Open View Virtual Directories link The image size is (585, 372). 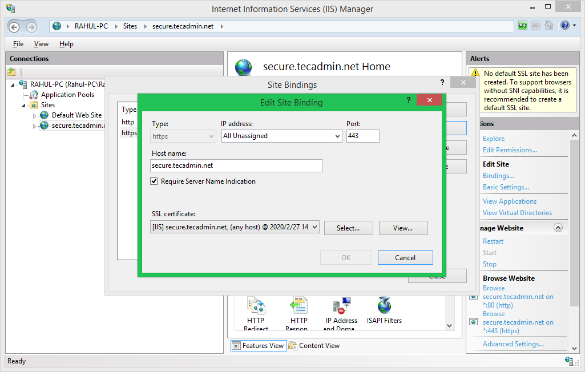pyautogui.click(x=517, y=213)
